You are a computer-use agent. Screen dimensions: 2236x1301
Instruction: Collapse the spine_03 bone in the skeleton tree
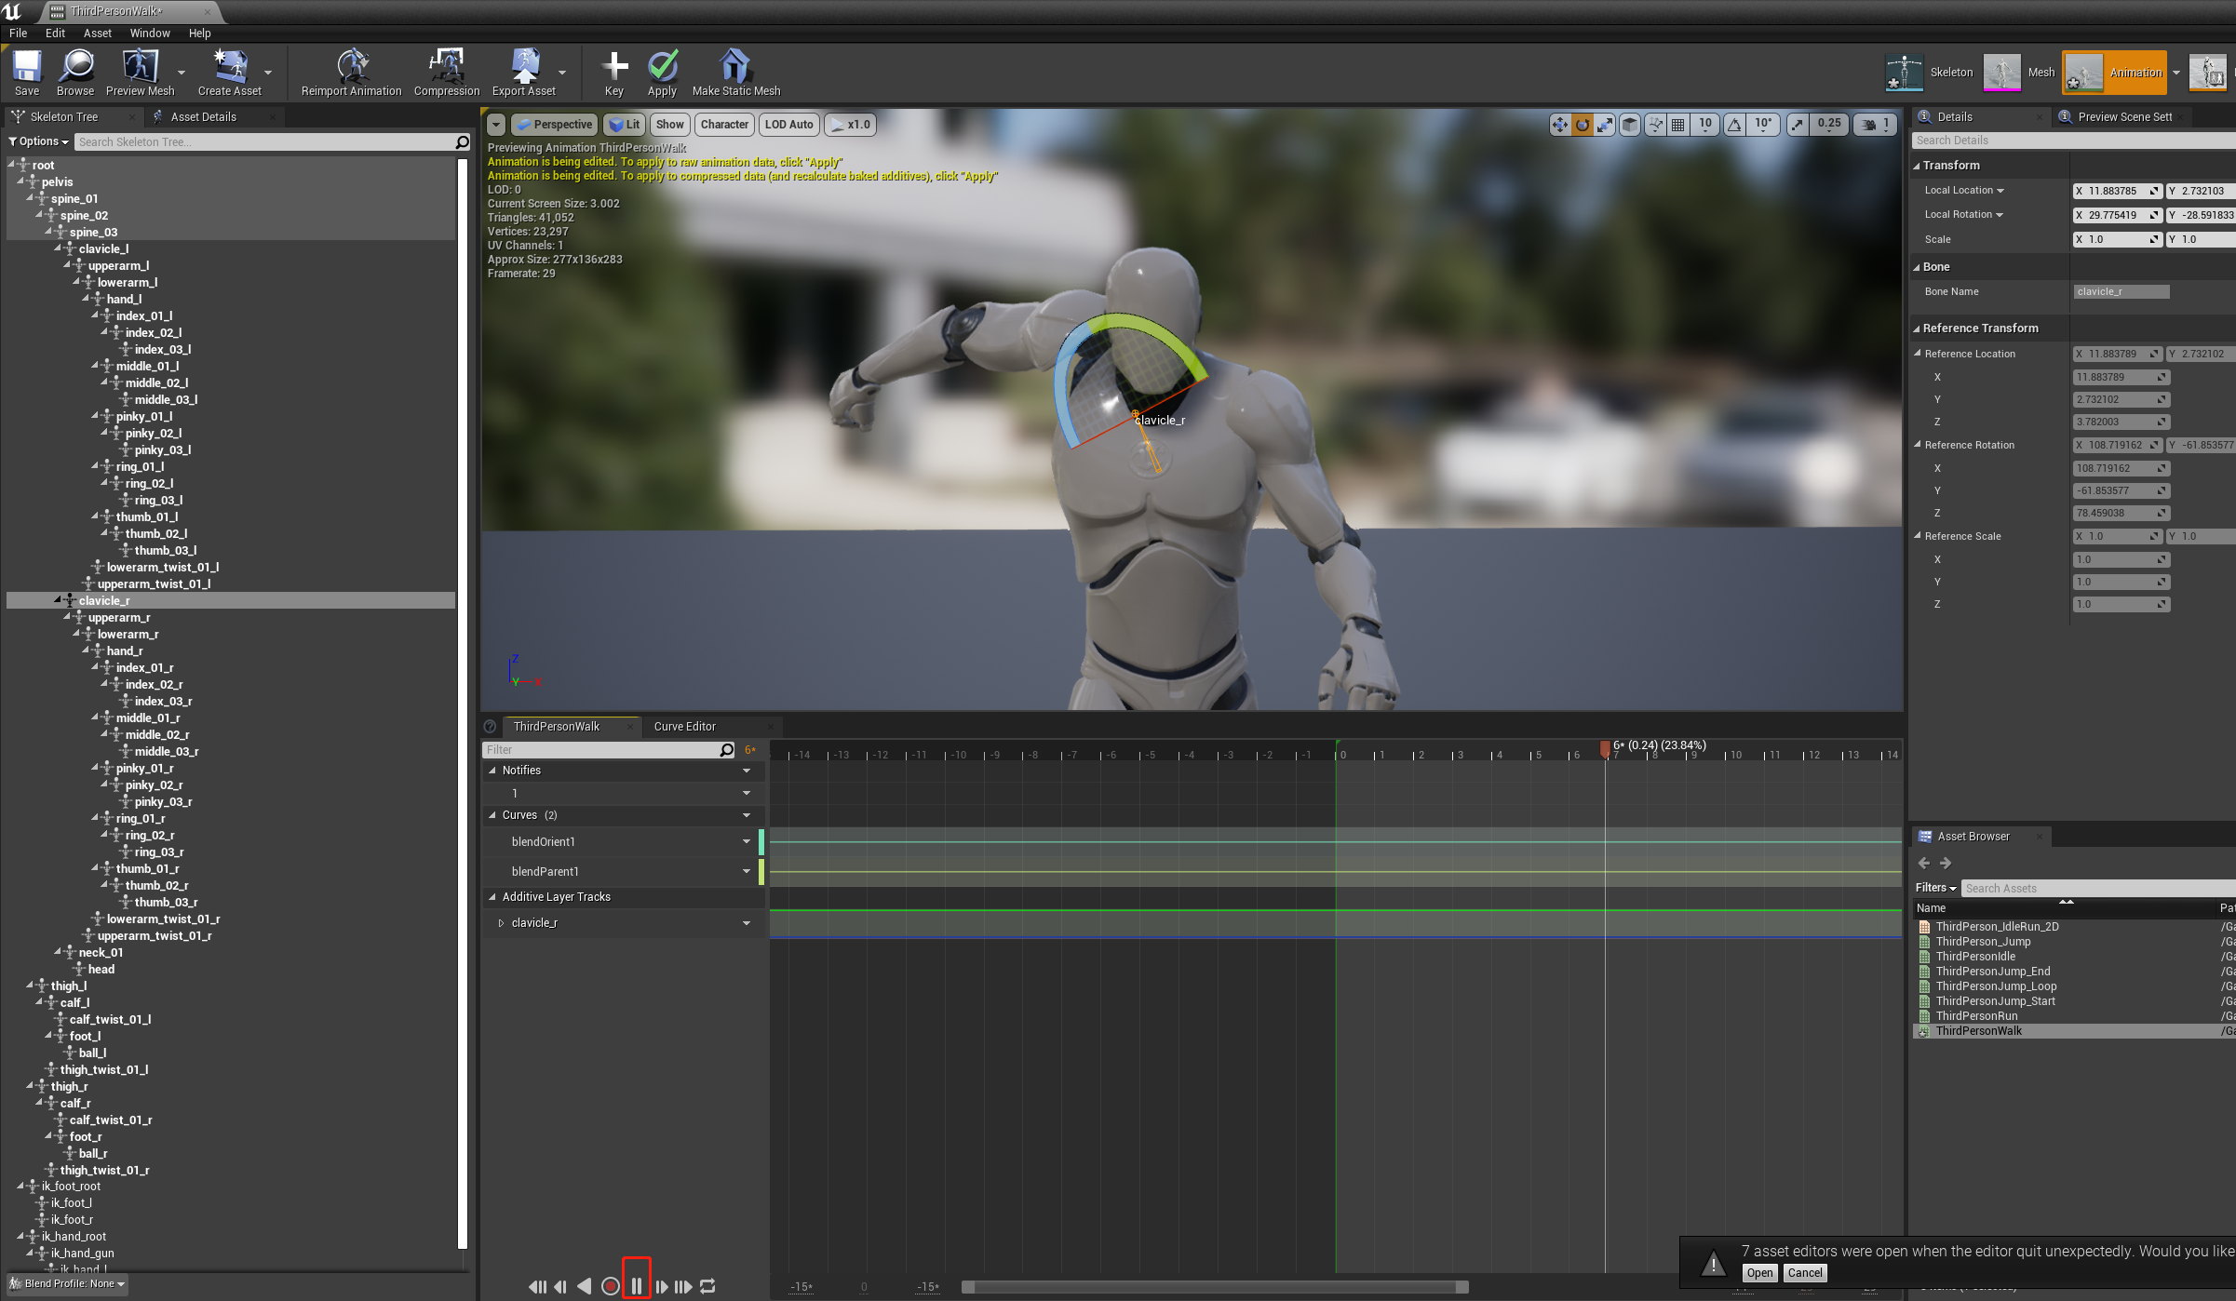(x=49, y=232)
